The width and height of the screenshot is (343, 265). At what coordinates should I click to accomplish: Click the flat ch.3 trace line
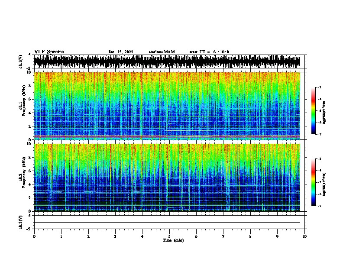click(167, 223)
